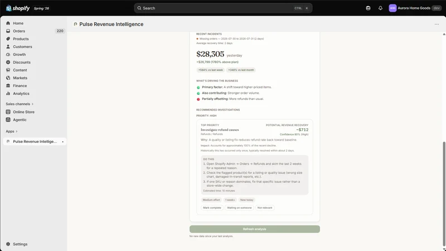Click Refresh analysis button
Viewport: 446px width, 251px height.
point(255,229)
